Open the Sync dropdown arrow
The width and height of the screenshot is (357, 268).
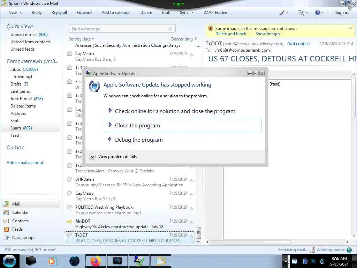(x=192, y=13)
